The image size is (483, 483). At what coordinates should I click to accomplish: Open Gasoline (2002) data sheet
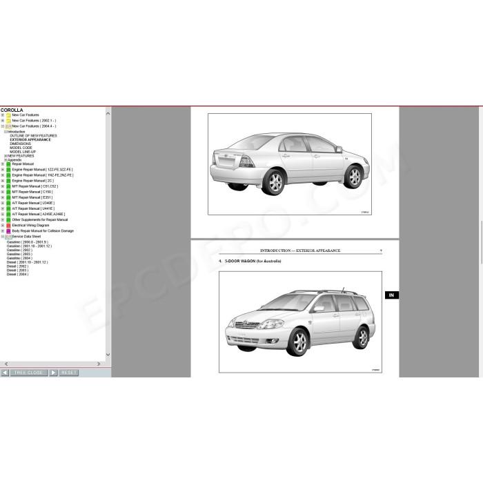[19, 250]
